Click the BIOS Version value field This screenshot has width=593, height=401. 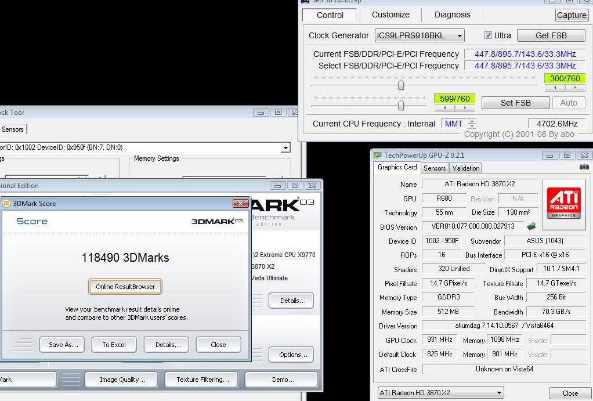point(473,226)
